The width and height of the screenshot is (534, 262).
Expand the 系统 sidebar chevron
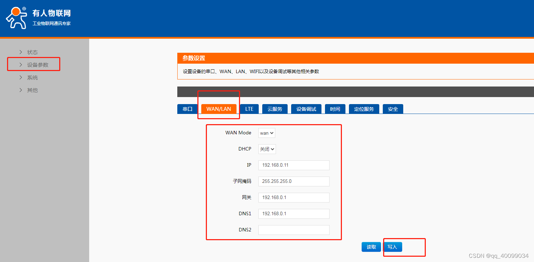point(21,77)
